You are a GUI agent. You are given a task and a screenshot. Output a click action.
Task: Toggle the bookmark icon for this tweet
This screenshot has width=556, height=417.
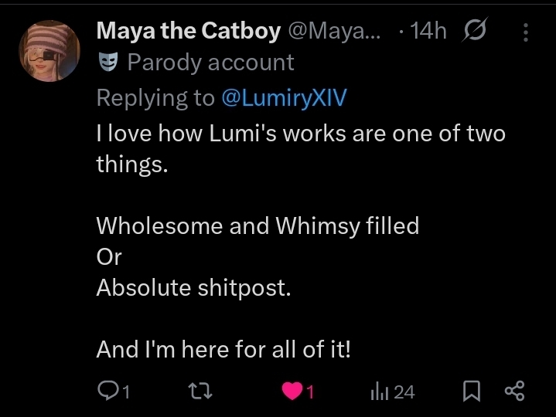[470, 392]
